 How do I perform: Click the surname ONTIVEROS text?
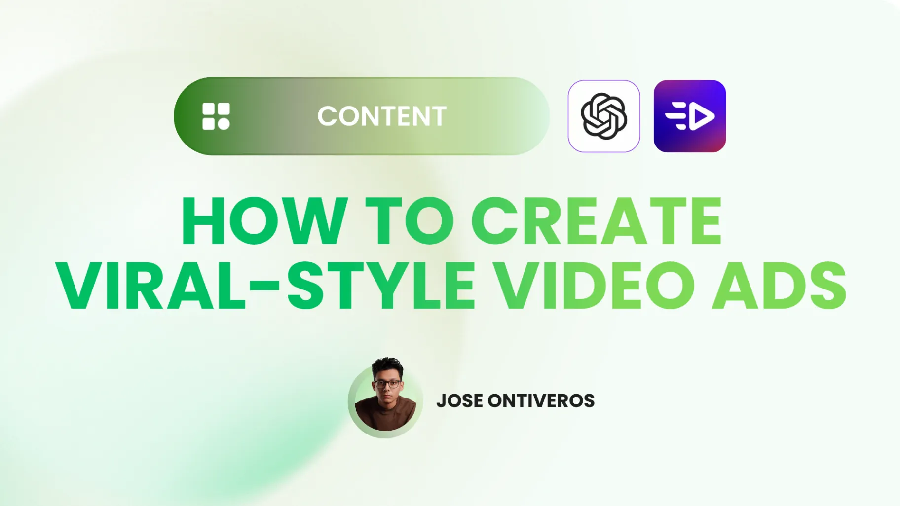541,401
